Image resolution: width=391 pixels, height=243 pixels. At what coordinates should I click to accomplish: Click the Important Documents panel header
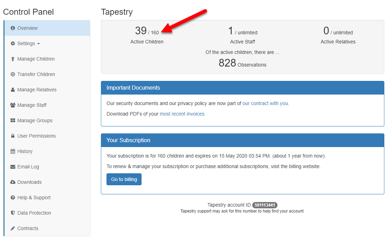tap(242, 88)
